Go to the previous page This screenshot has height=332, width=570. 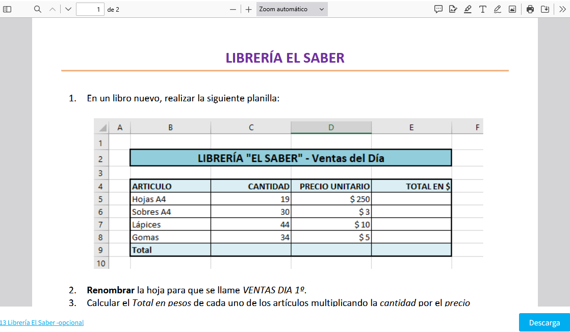pyautogui.click(x=53, y=9)
